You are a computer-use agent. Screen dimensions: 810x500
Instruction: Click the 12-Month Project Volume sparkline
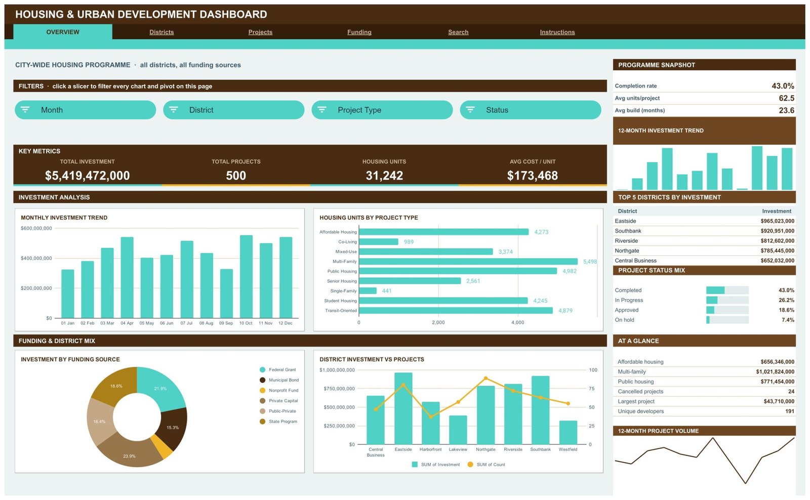(704, 461)
